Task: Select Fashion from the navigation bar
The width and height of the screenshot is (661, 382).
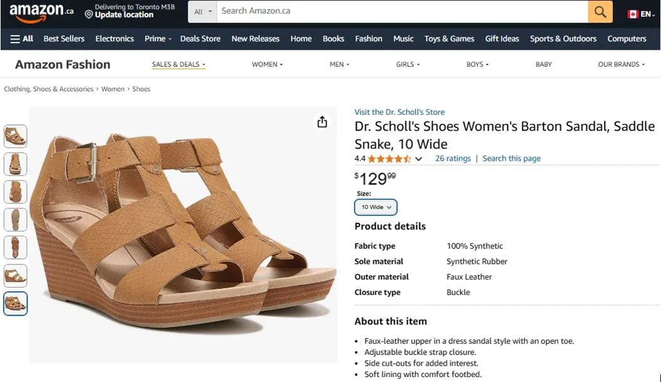Action: (368, 38)
